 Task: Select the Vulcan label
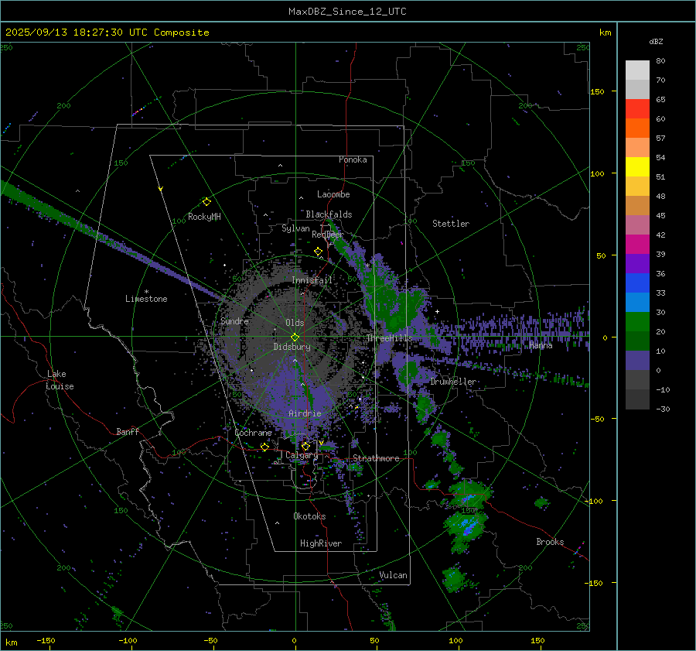tap(394, 575)
